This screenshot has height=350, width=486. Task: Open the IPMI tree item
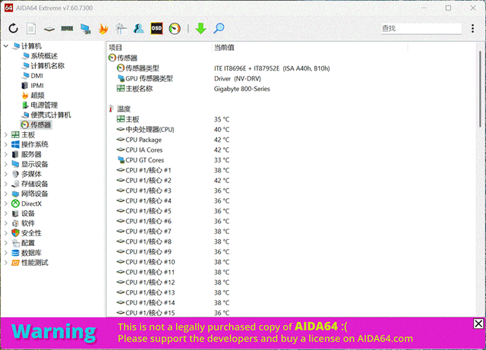pos(37,86)
